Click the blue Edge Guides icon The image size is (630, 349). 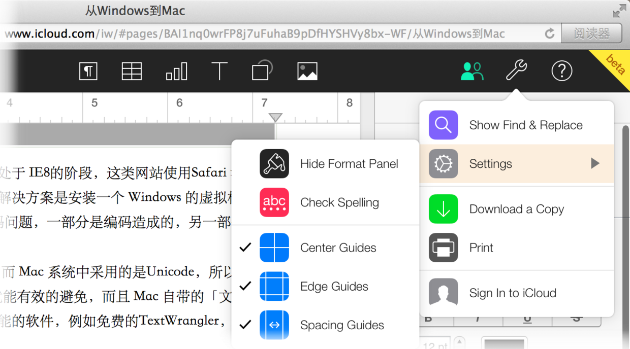coord(274,286)
